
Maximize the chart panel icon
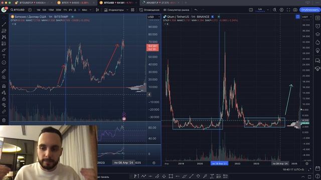[x=309, y=176]
